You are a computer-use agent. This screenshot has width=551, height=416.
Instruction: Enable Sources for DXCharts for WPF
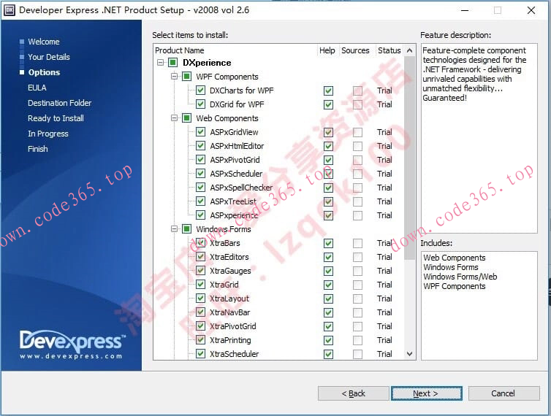coord(357,90)
